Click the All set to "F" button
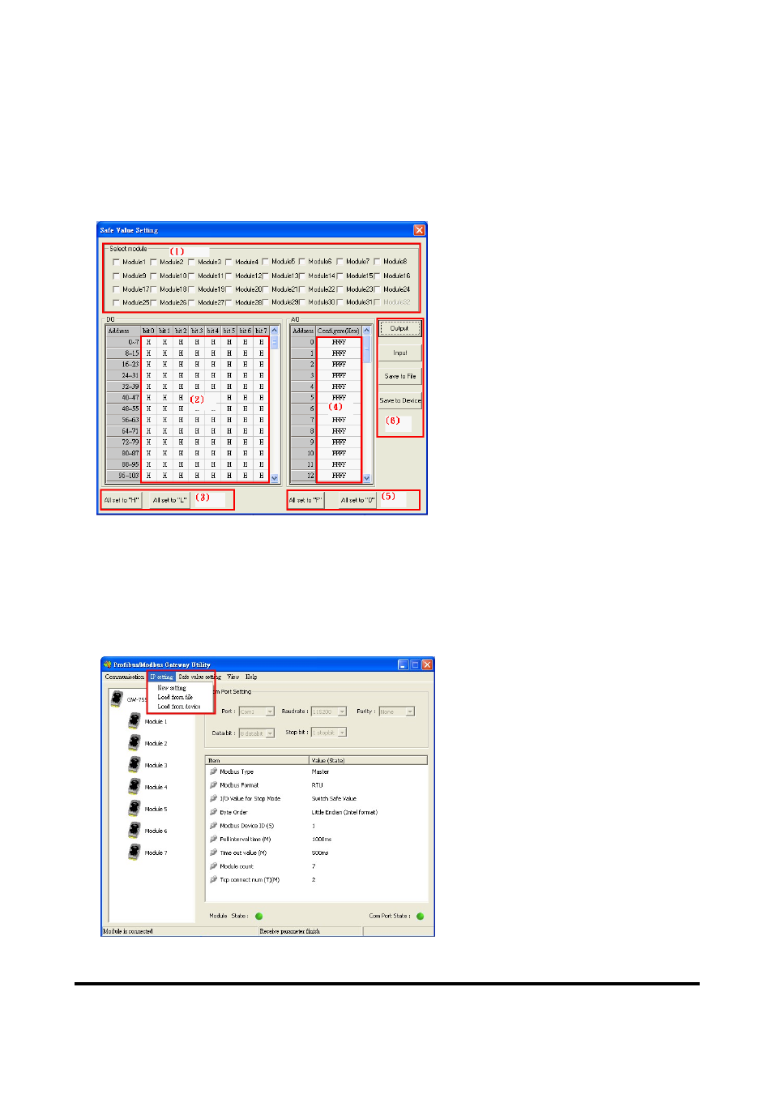Screen dimensions: 773x1094 [306, 500]
